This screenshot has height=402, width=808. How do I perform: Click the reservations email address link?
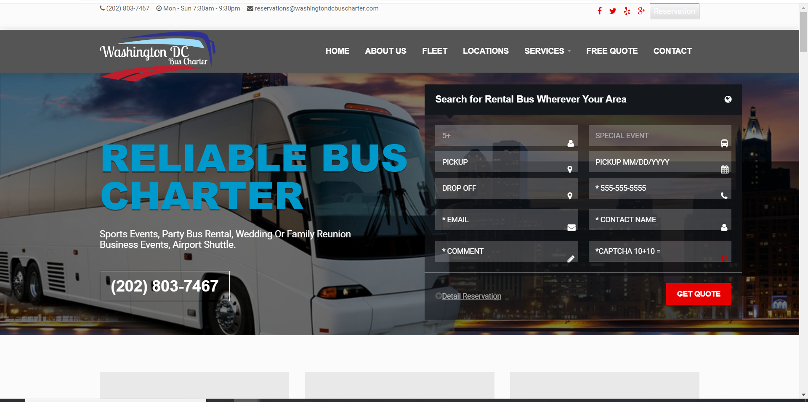pyautogui.click(x=316, y=8)
